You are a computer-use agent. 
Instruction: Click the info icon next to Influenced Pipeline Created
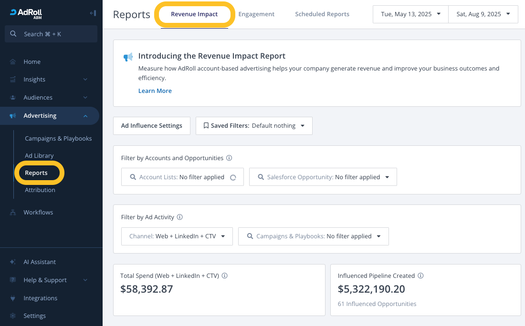coord(421,275)
